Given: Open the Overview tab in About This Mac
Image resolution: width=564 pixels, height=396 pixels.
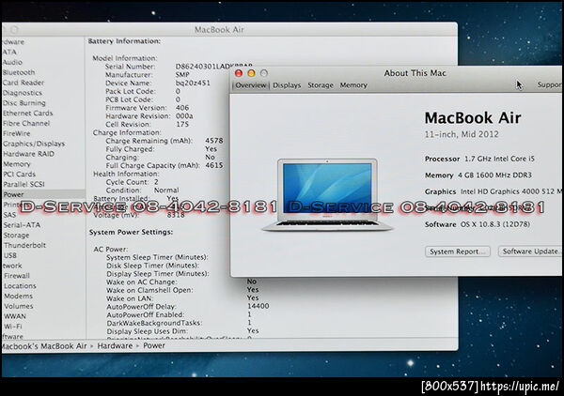Looking at the screenshot, I should pyautogui.click(x=251, y=85).
